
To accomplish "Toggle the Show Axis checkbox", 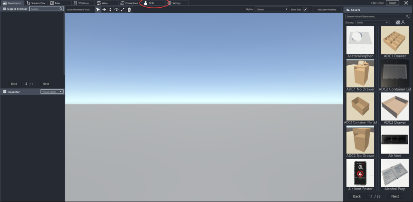I will [305, 9].
